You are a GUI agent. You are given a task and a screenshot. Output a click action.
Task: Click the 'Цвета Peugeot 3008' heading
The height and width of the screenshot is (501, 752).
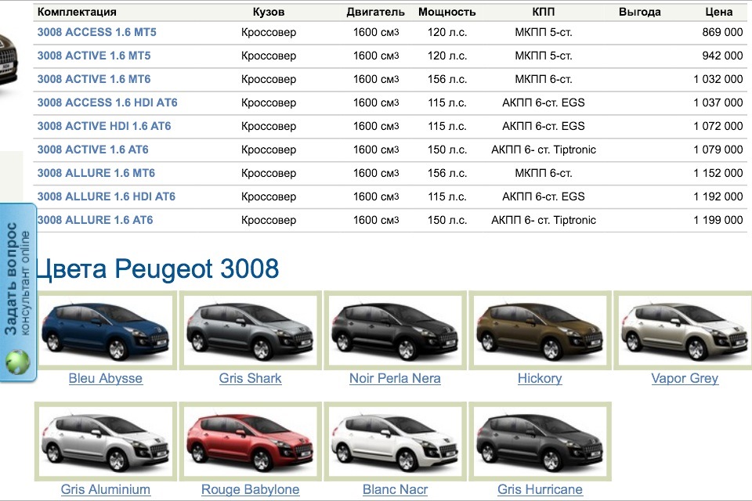coord(157,269)
